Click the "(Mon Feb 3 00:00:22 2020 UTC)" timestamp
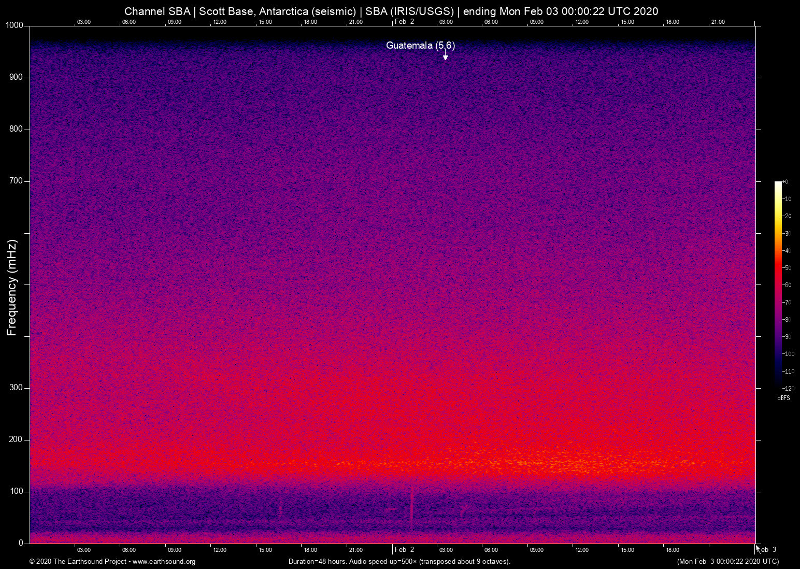 coord(728,562)
